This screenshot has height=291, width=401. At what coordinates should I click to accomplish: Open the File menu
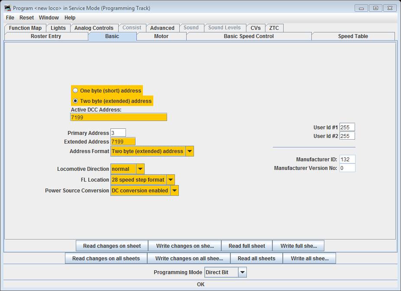point(10,18)
